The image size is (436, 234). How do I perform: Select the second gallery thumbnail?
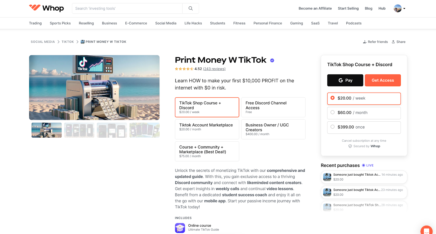(x=79, y=130)
